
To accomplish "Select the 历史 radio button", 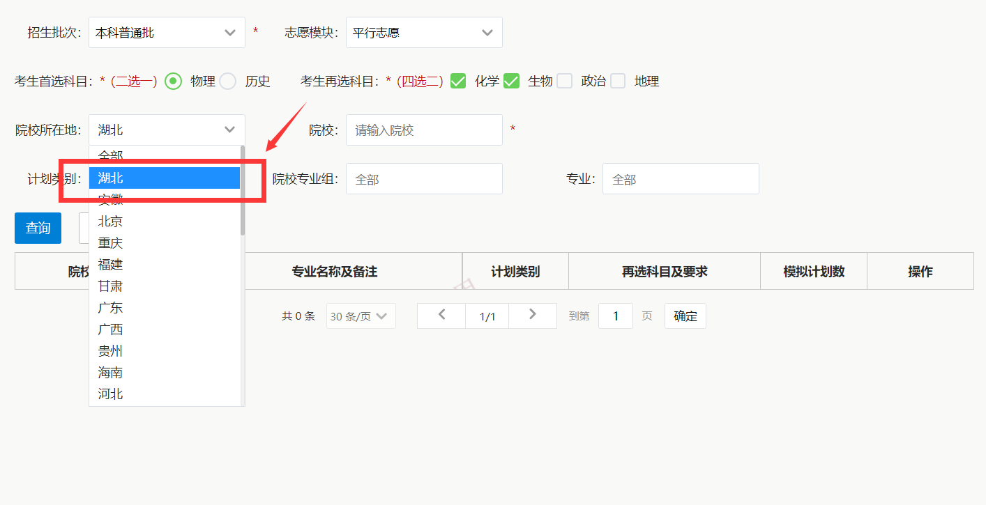I will 227,81.
